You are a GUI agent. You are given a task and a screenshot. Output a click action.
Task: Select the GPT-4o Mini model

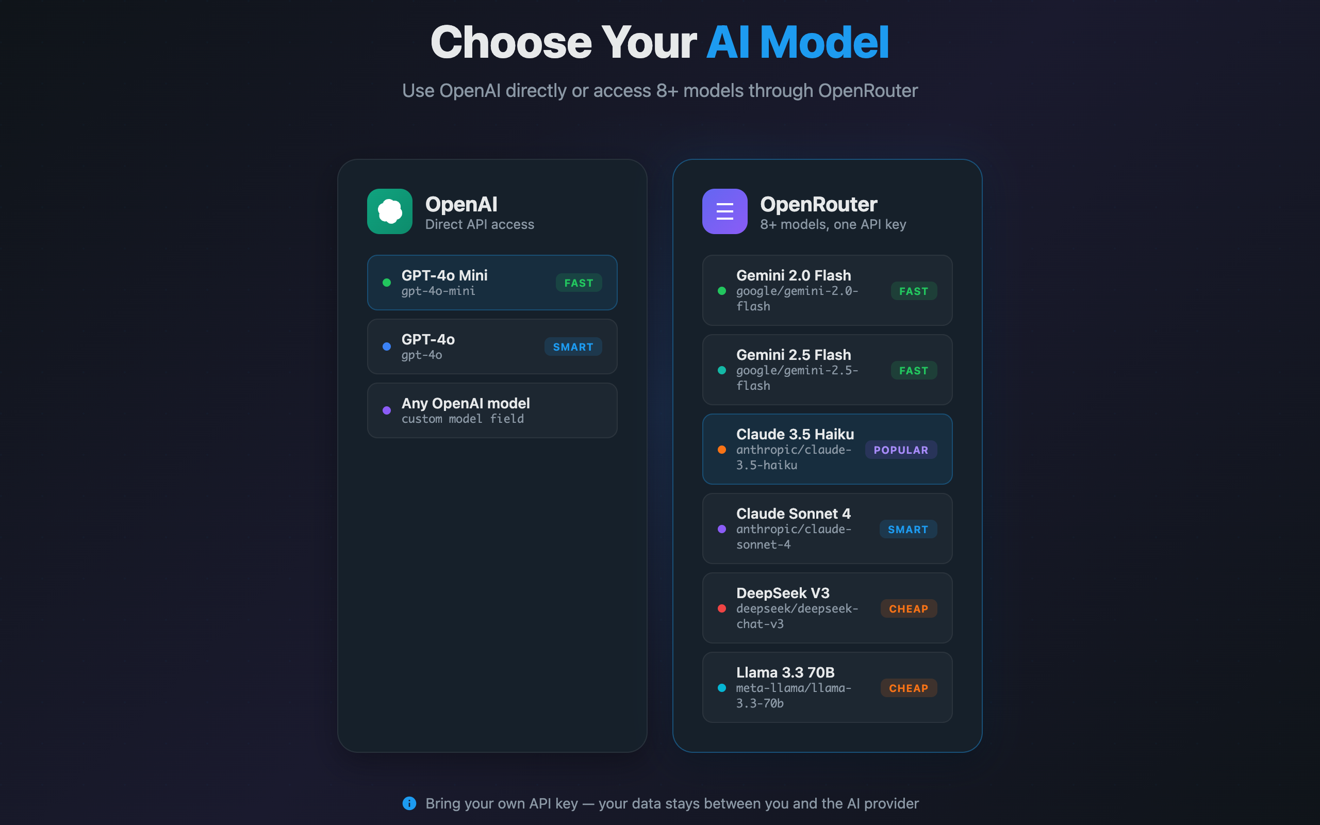pyautogui.click(x=491, y=283)
